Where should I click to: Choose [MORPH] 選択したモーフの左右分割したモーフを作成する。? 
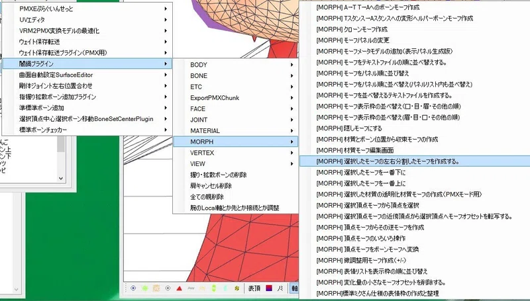[415, 161]
